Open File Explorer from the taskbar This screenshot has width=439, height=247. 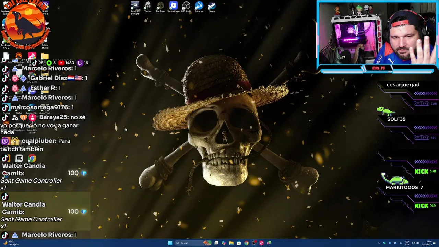point(231,243)
